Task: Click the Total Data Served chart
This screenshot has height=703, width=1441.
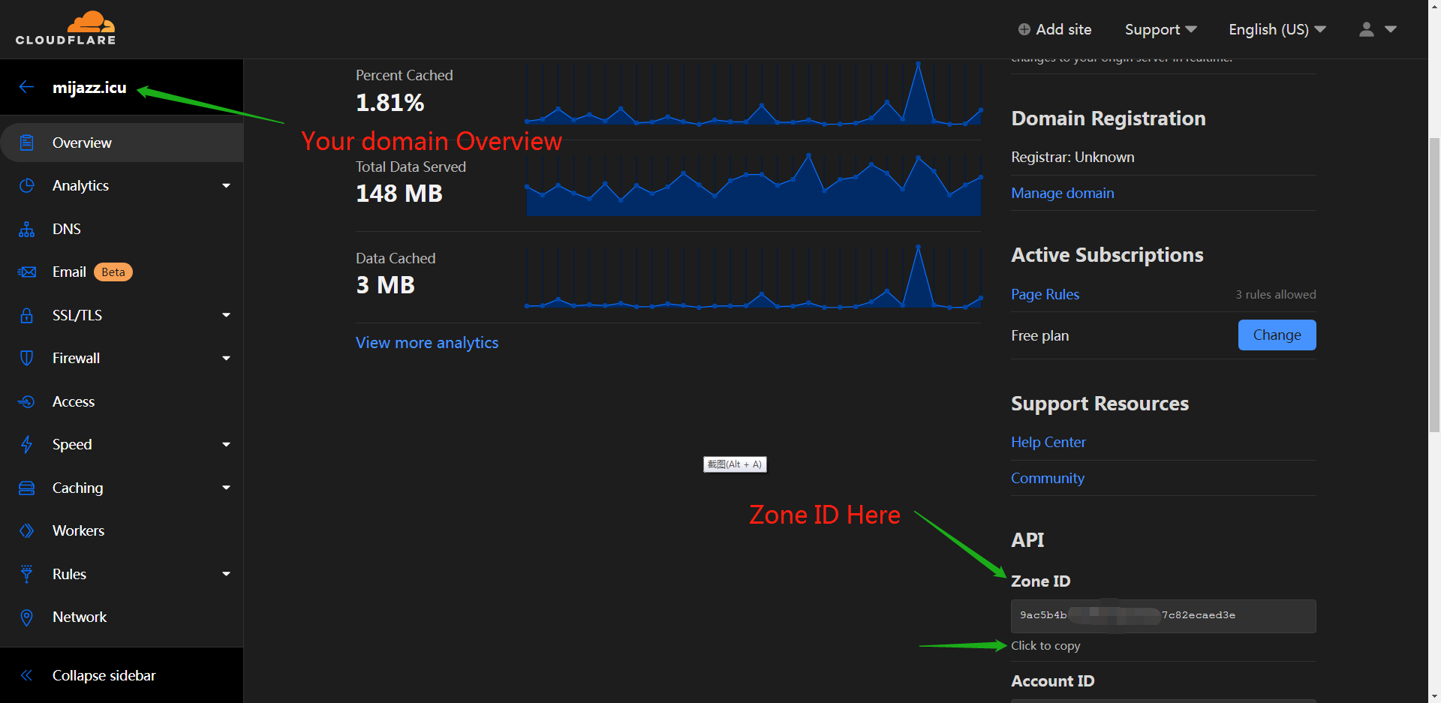Action: click(754, 185)
